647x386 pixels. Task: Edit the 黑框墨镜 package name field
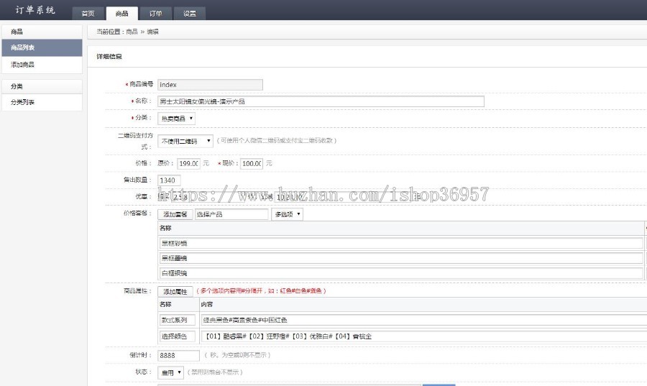401,258
